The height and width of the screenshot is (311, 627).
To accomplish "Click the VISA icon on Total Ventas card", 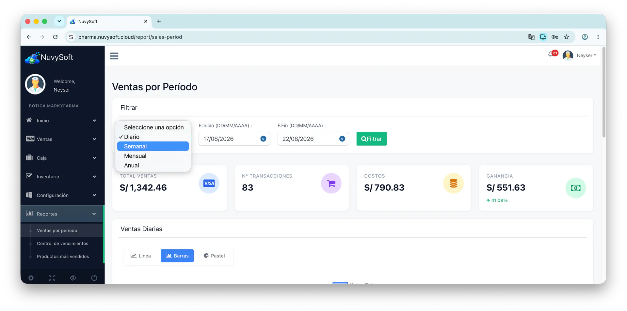I will click(x=209, y=183).
